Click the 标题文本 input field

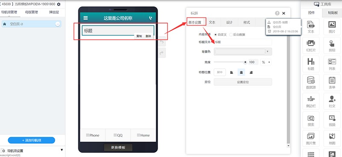pos(243,42)
